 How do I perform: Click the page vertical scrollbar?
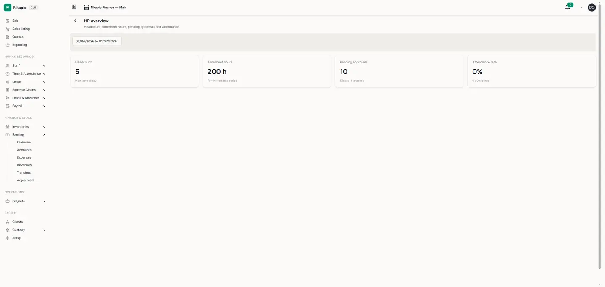(x=600, y=136)
